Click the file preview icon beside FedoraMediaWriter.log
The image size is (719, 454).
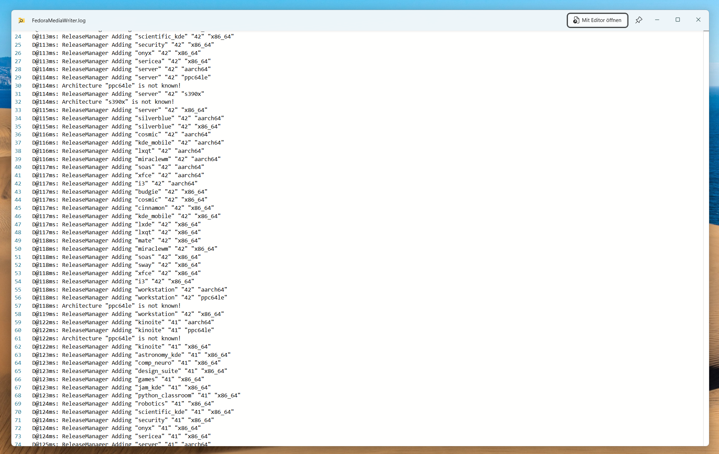click(x=21, y=21)
